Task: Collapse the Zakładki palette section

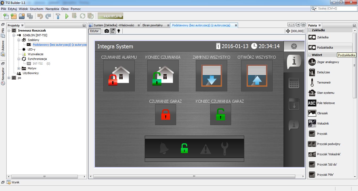Action: (x=310, y=30)
